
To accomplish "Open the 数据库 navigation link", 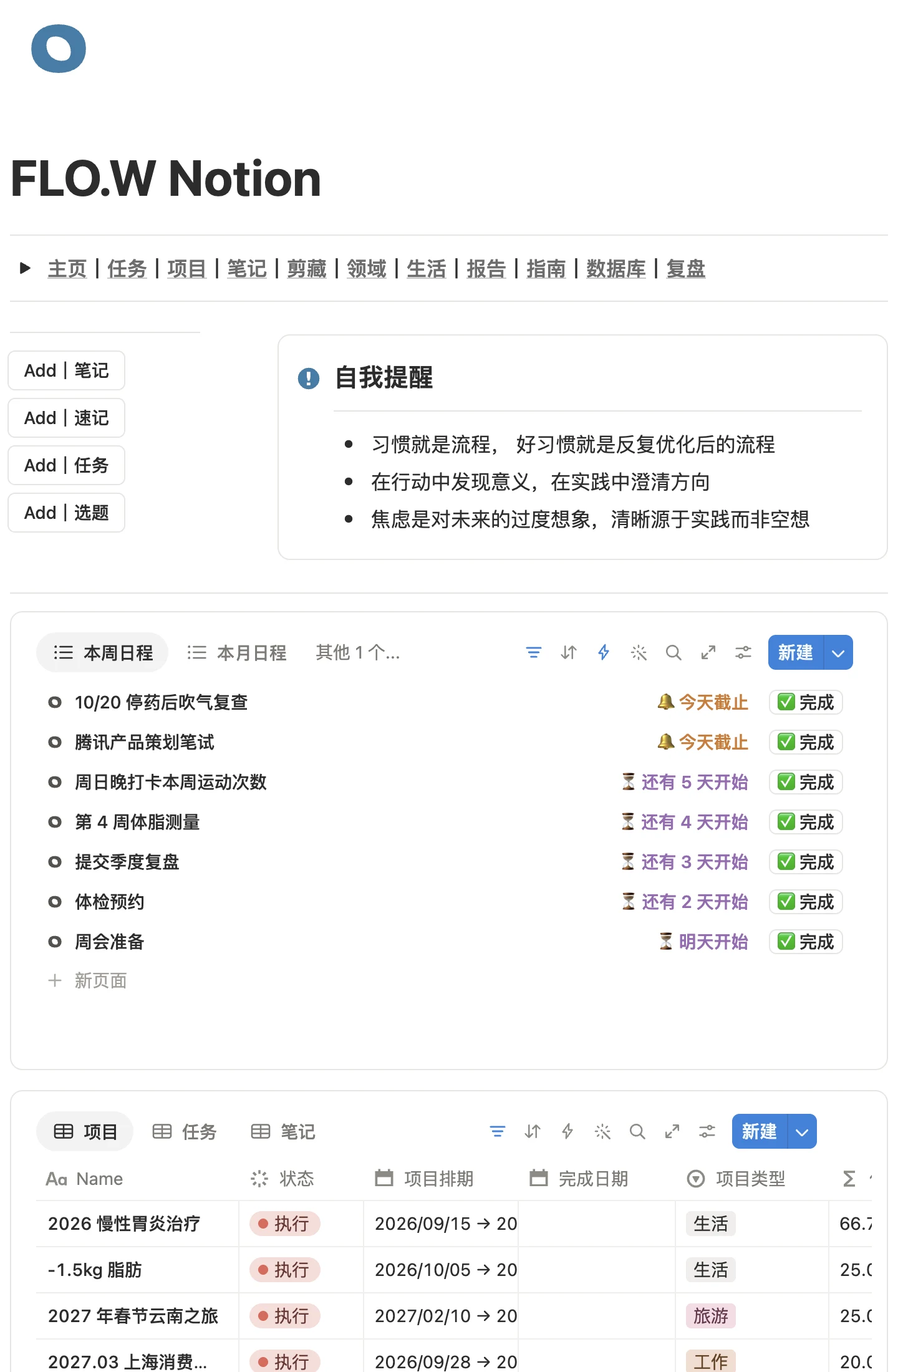I will coord(616,269).
